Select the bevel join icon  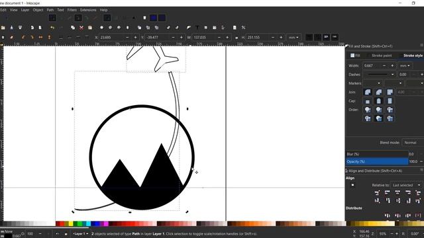pos(379,92)
